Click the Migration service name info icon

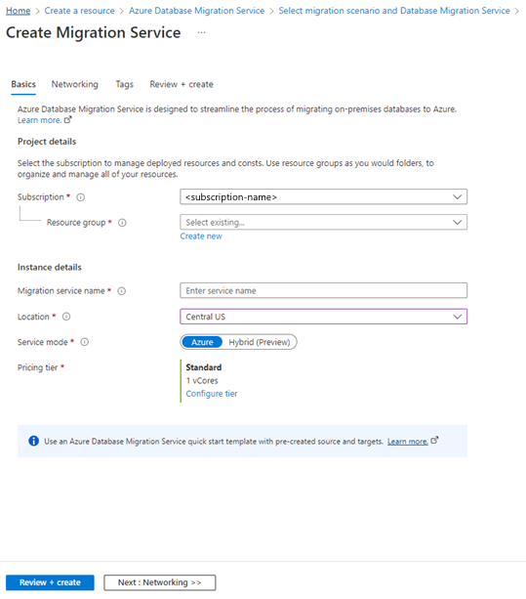pyautogui.click(x=121, y=291)
